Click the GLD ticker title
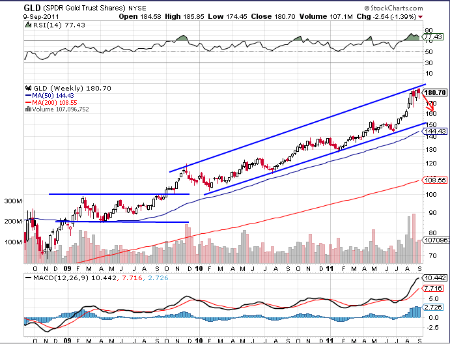This screenshot has width=450, height=344. click(33, 8)
